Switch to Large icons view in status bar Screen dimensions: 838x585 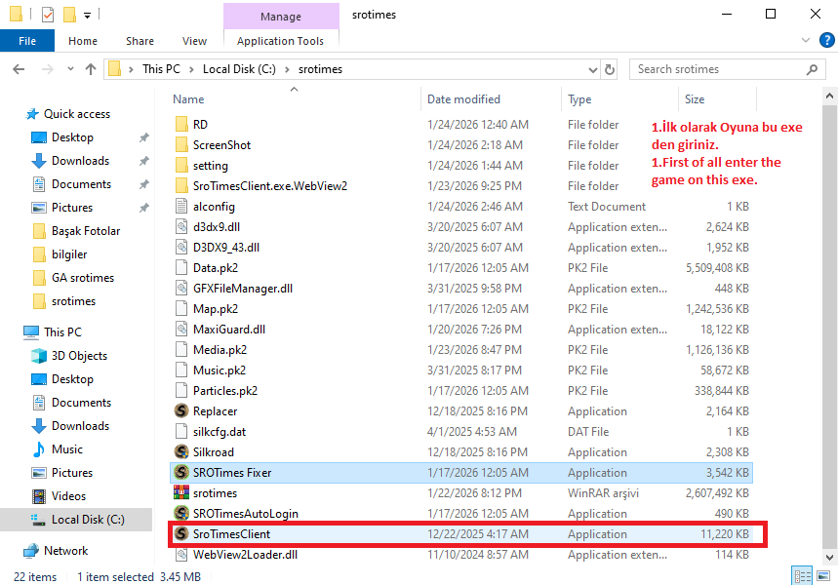pyautogui.click(x=823, y=576)
